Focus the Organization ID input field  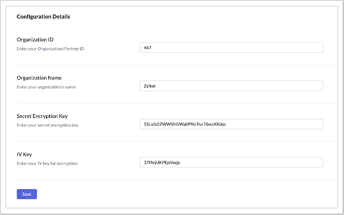click(x=231, y=48)
